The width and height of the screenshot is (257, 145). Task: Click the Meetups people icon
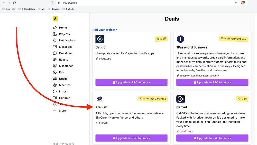(55, 85)
